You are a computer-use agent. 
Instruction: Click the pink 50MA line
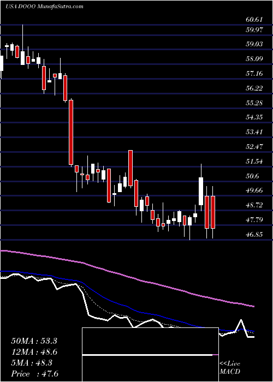(127, 276)
